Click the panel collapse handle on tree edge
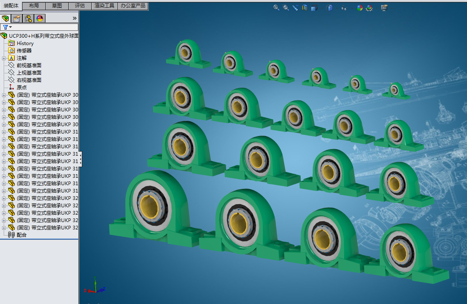Screen dimensions: 467x304 click(x=80, y=159)
